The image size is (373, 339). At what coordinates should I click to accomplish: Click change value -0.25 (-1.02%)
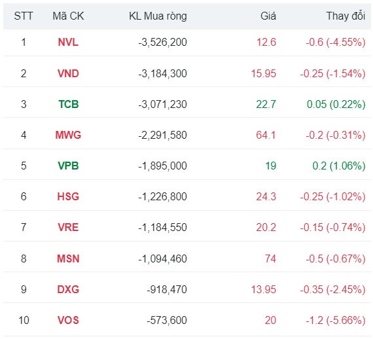pos(333,197)
